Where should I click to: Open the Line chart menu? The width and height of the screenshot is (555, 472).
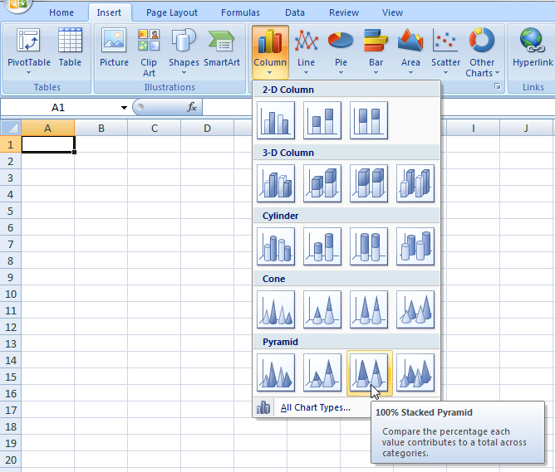tap(307, 51)
